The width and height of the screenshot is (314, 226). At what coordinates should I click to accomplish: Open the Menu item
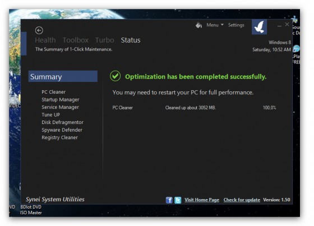click(213, 25)
